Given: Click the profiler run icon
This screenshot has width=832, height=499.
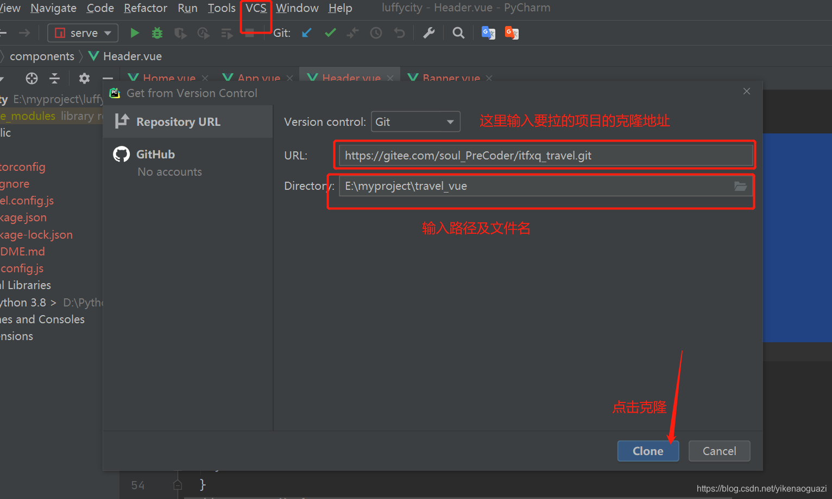Looking at the screenshot, I should click(204, 33).
